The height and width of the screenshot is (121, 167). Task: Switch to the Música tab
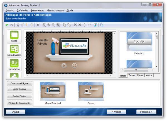(149, 75)
